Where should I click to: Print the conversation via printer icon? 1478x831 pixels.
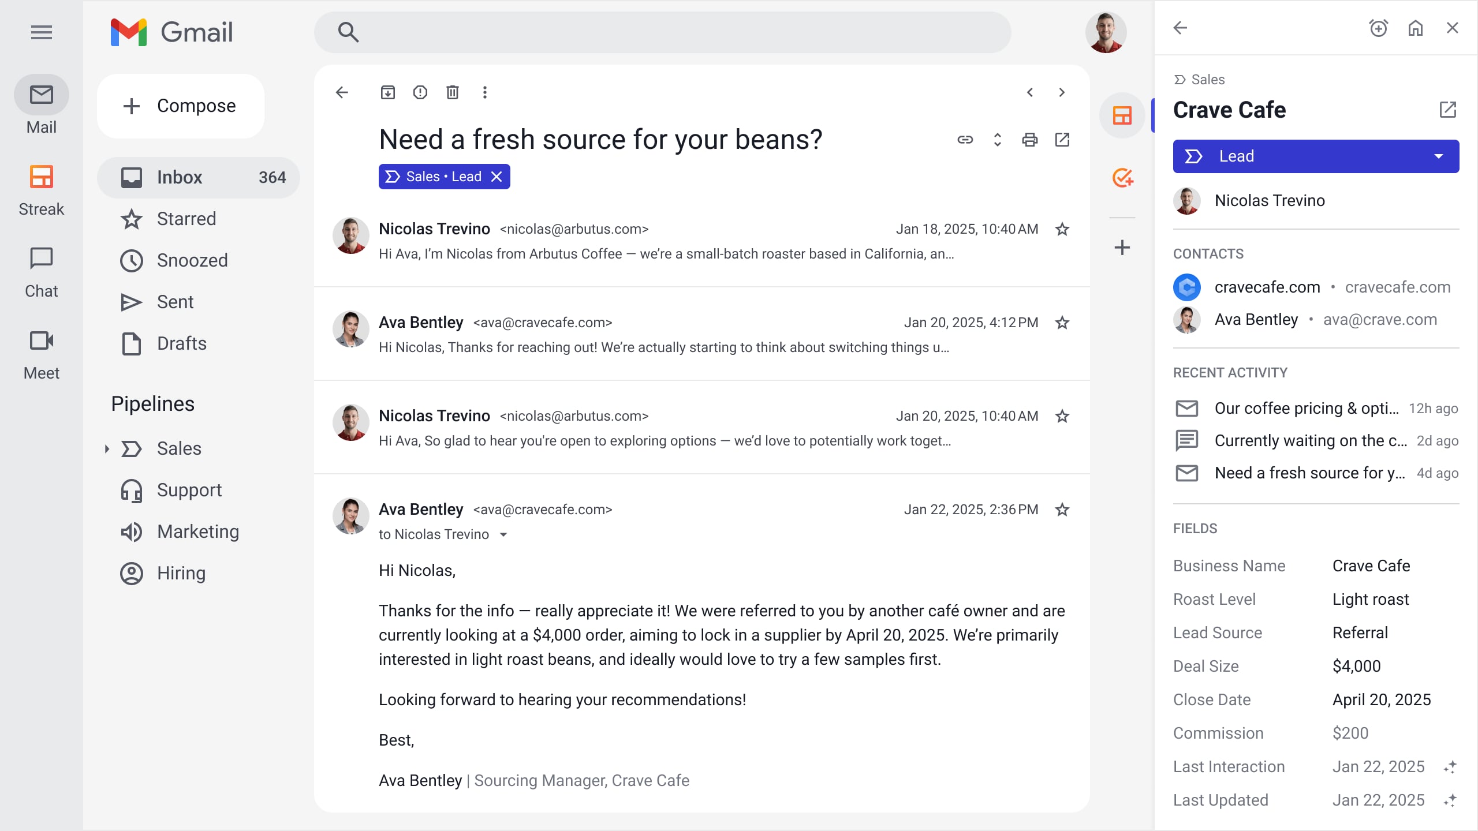coord(1029,140)
